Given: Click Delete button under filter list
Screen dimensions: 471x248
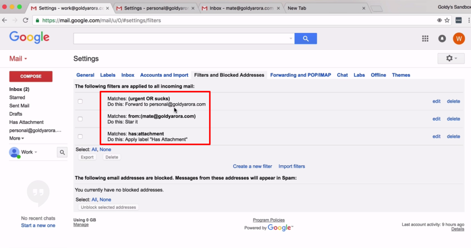Looking at the screenshot, I should click(112, 157).
